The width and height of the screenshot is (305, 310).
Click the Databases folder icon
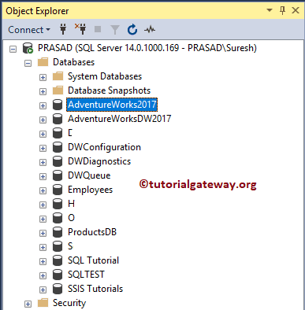point(43,62)
